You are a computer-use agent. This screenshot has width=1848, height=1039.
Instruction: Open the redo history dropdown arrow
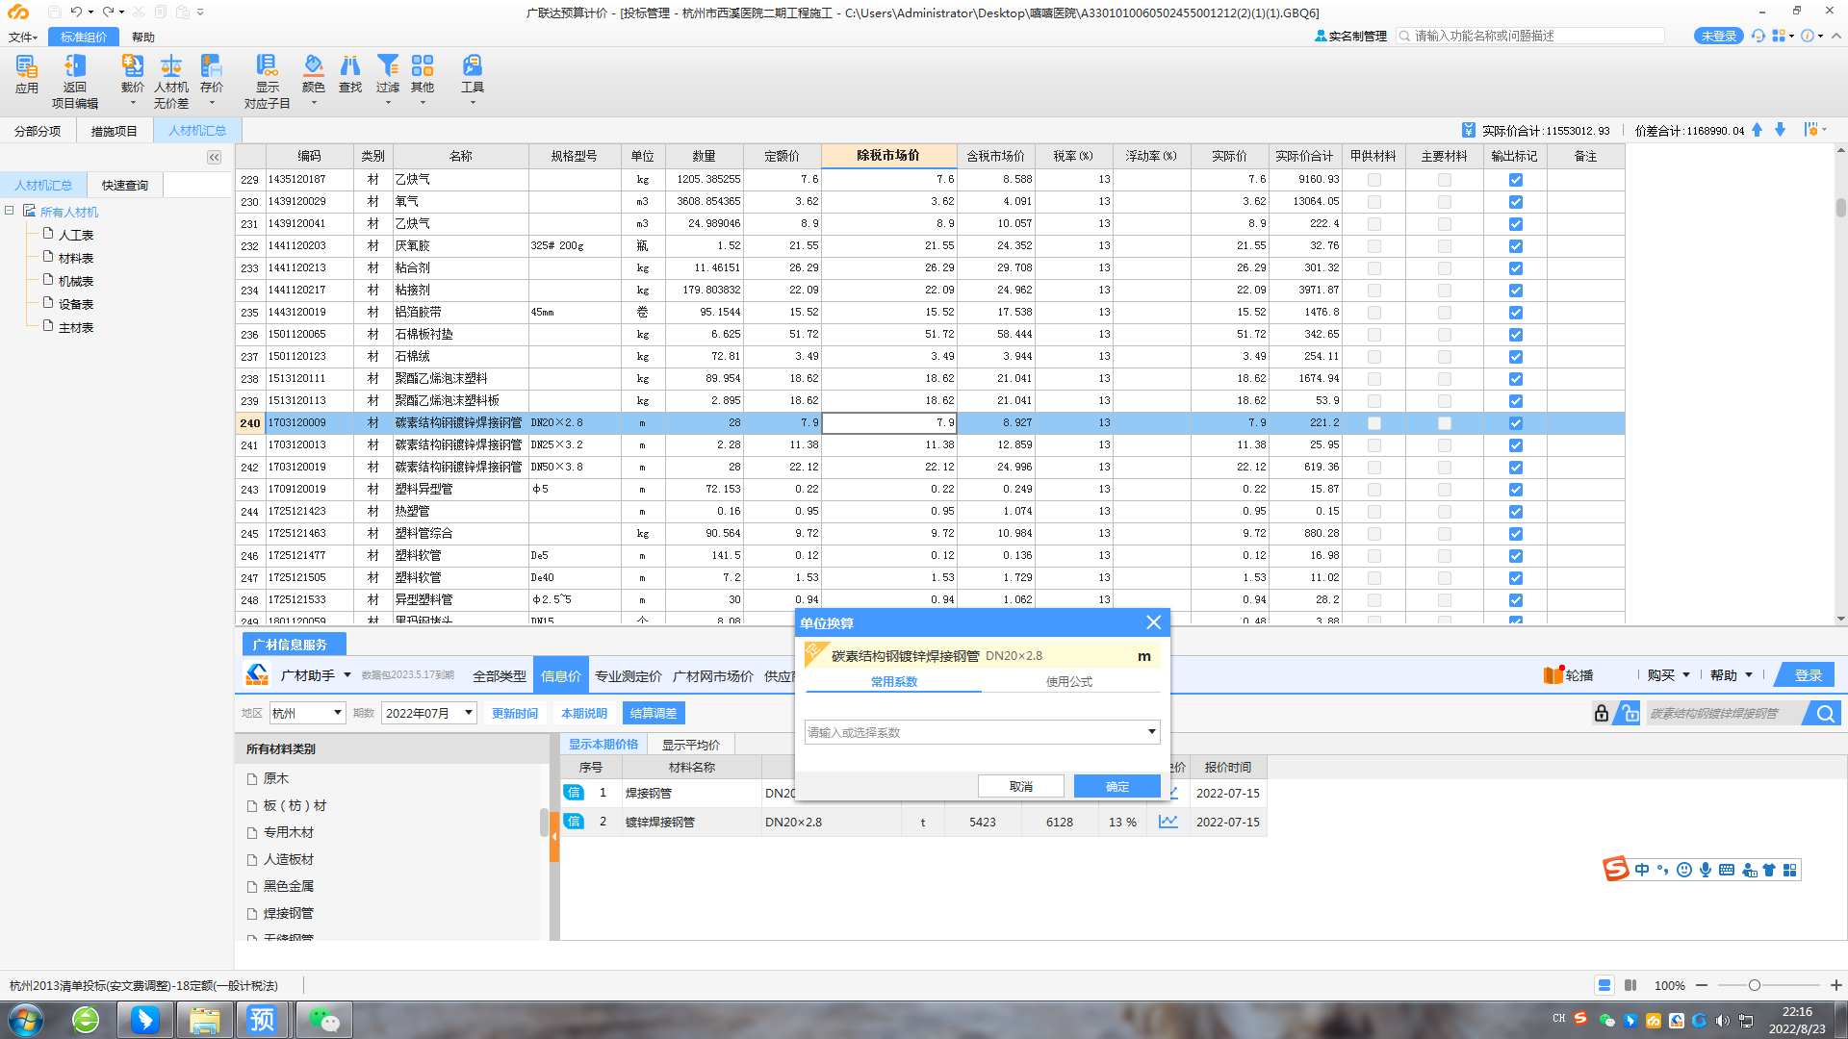[121, 12]
